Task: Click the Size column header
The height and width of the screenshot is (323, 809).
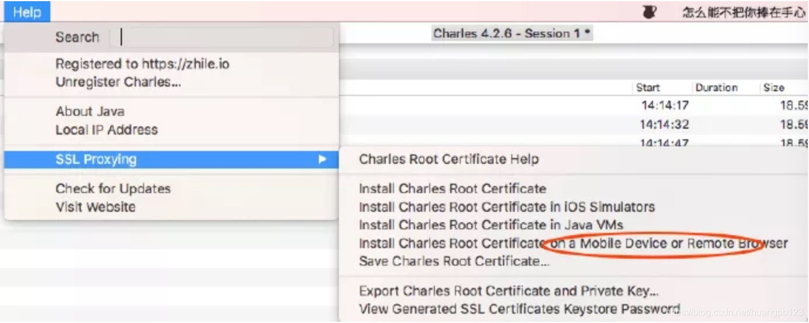Action: (774, 88)
